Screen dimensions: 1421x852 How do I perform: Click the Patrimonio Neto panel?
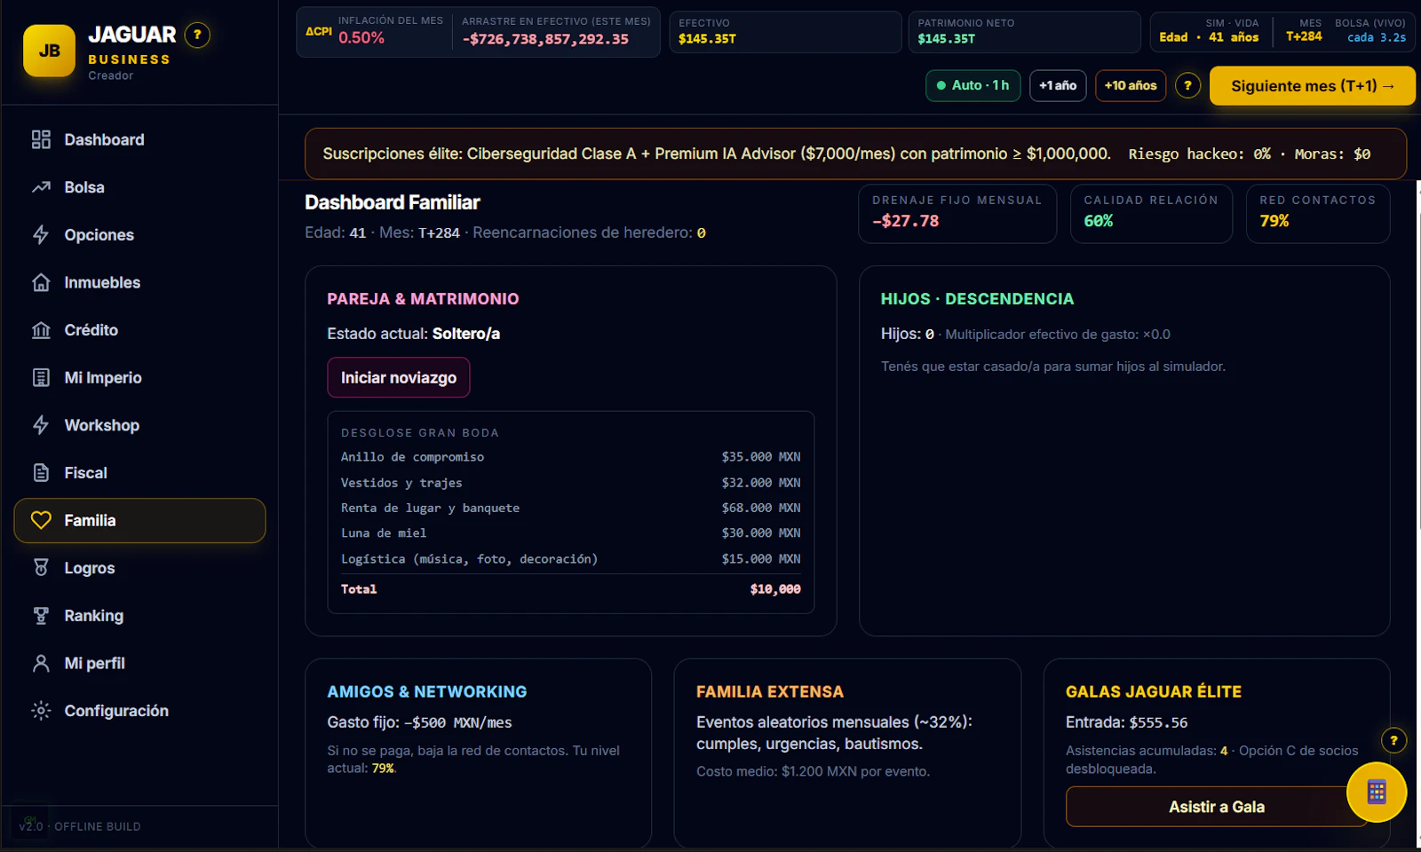1024,32
